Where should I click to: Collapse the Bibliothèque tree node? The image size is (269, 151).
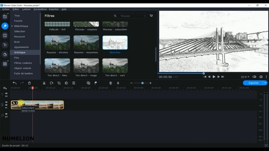click(12, 26)
